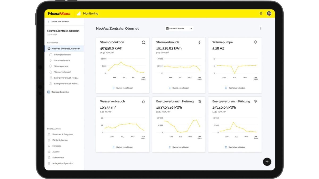
Task: Select NeoVac Zentrale, Oberriet dashboard in sidebar
Action: click(x=64, y=49)
